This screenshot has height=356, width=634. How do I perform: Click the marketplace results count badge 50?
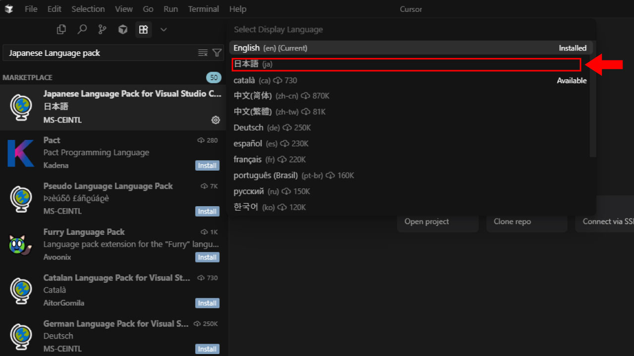point(214,78)
